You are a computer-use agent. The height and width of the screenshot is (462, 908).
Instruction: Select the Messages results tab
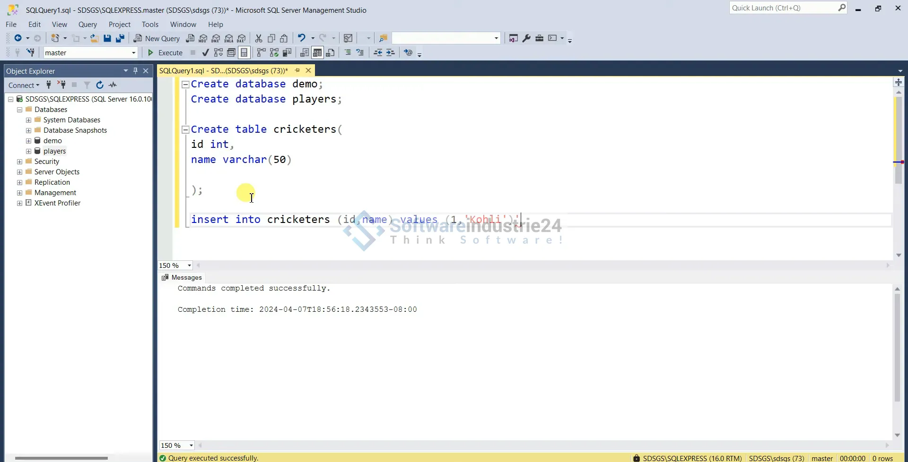pos(182,278)
